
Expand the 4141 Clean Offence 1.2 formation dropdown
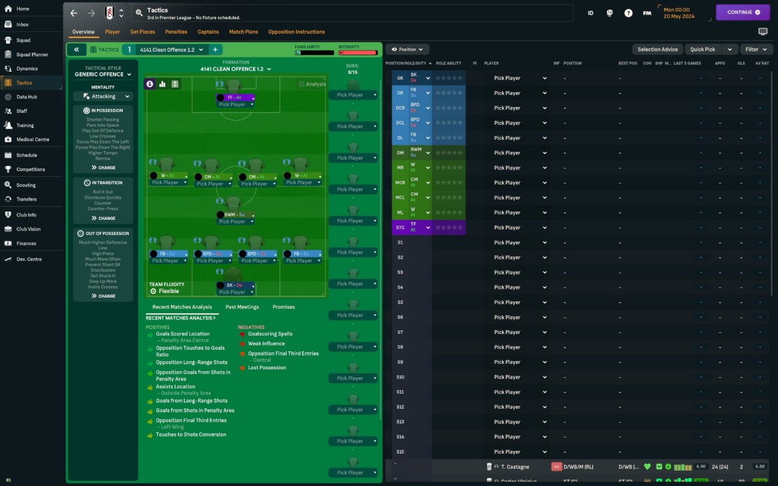pos(236,69)
